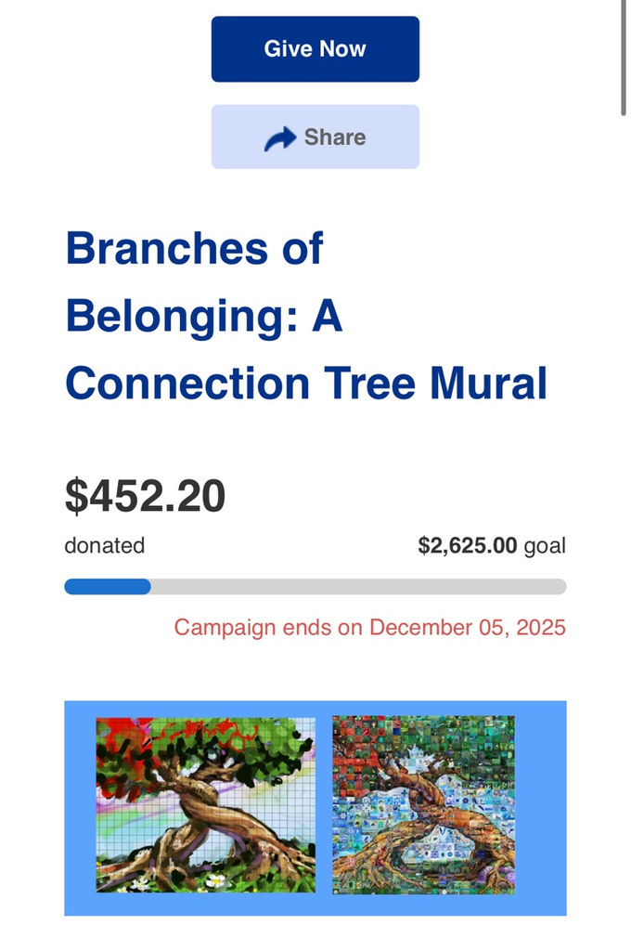Click the "Connection Tree Mural" heading line
Image resolution: width=631 pixels, height=951 pixels.
click(306, 384)
